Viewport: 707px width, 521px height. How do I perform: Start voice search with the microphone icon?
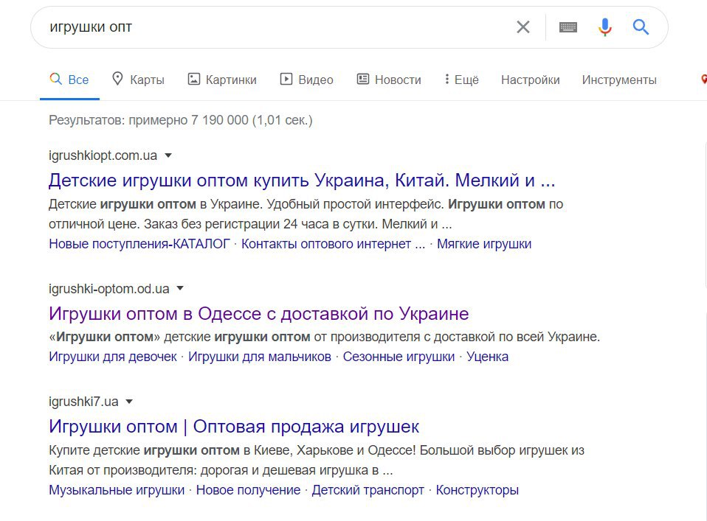(604, 27)
